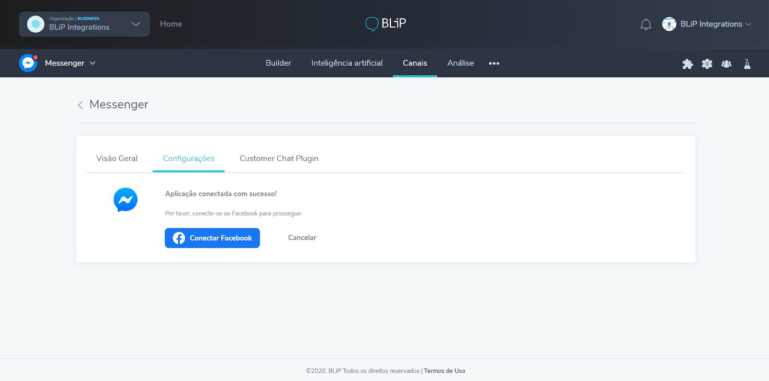The height and width of the screenshot is (381, 769).
Task: Expand the Messenger bot dropdown
Action: [x=70, y=63]
